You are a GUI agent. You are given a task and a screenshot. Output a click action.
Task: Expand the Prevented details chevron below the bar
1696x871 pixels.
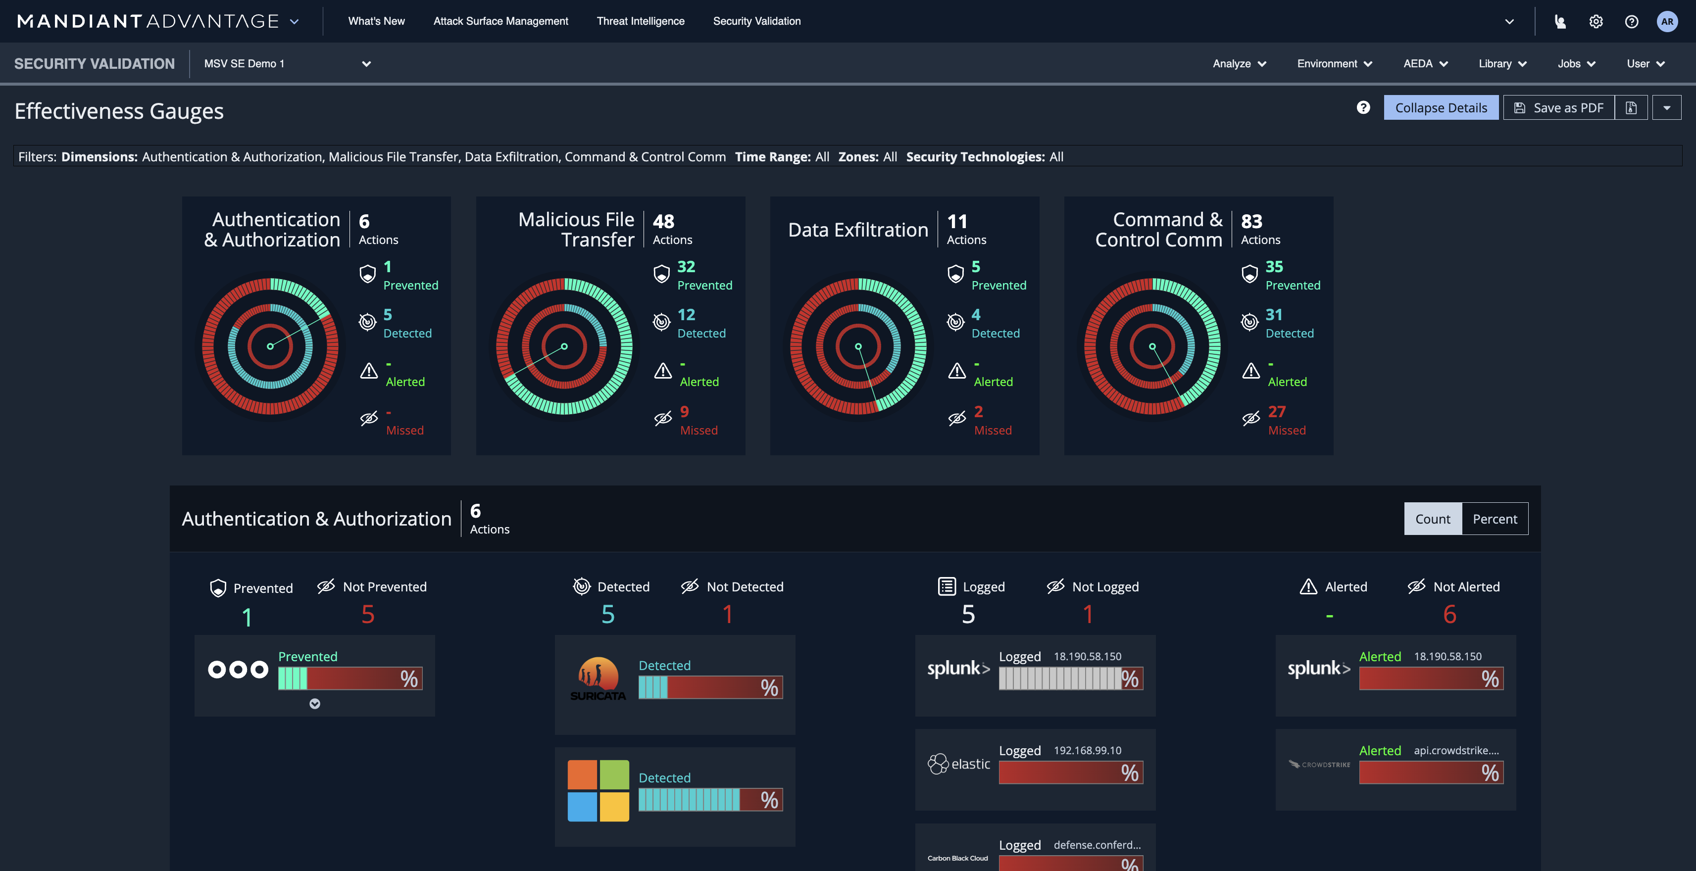point(315,704)
